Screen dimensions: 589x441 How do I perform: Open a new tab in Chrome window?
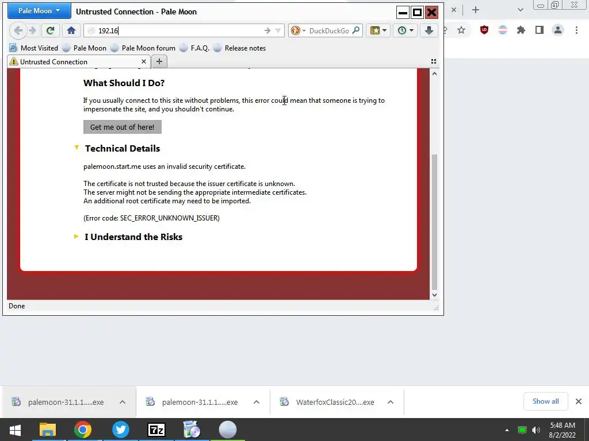coord(476,10)
